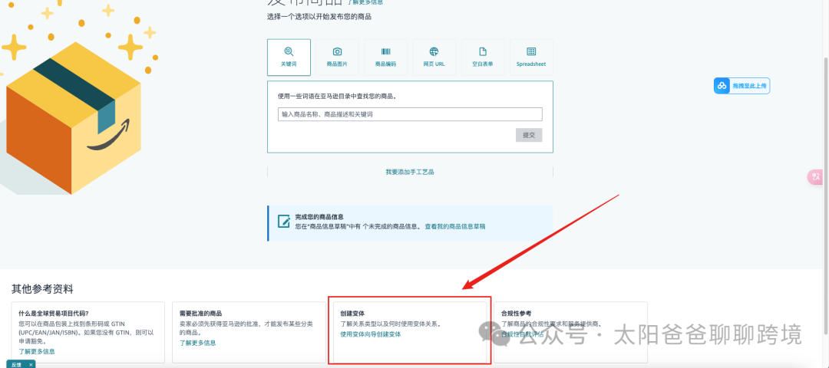The width and height of the screenshot is (829, 368).
Task: Click the edit icon in 完成您的商品信息 banner
Action: pyautogui.click(x=283, y=222)
